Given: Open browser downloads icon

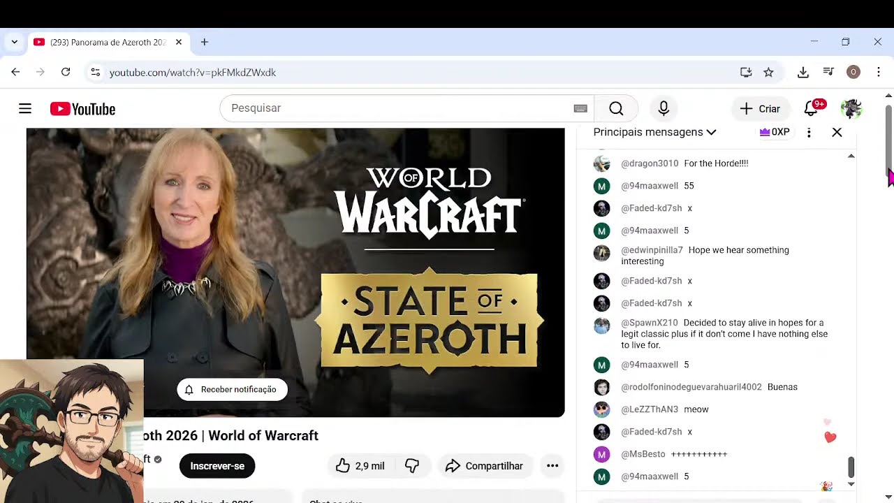Looking at the screenshot, I should tap(803, 72).
